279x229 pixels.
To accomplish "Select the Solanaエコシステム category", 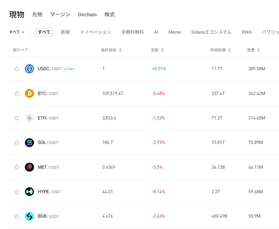I will (x=211, y=32).
